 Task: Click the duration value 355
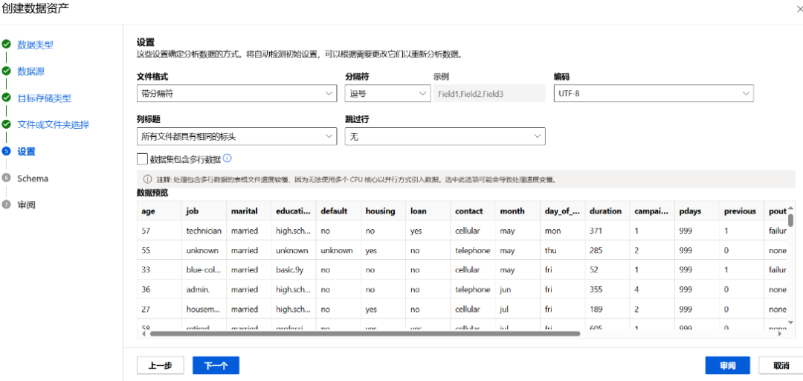[607, 289]
